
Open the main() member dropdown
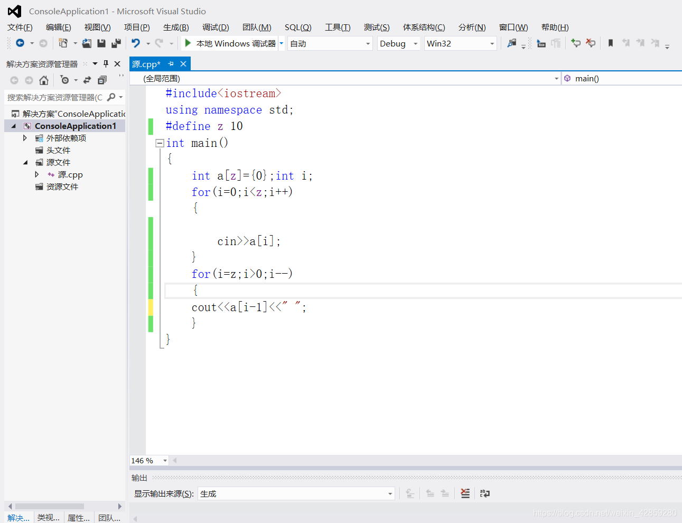point(622,79)
